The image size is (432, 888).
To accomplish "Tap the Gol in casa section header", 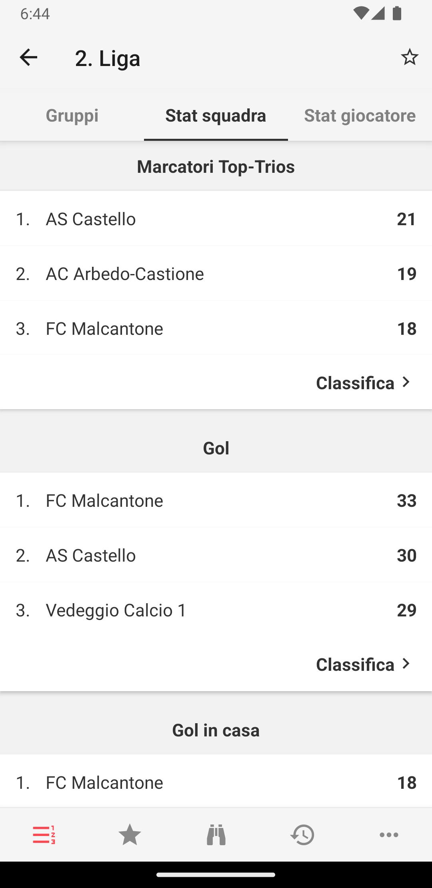I will tap(216, 730).
